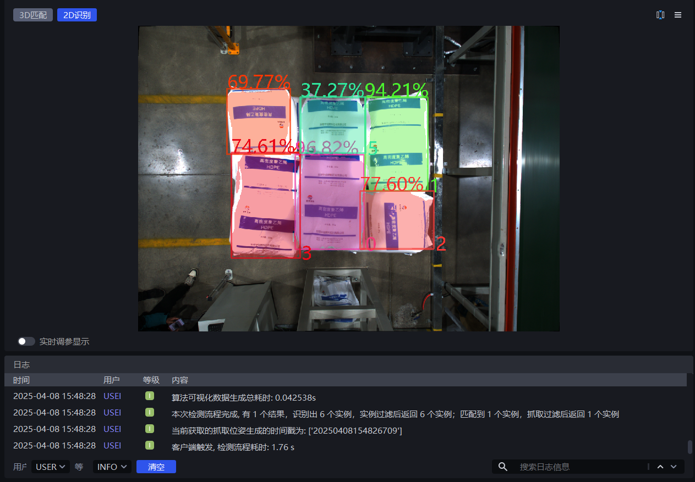
Task: Click INFO level icon on last log row
Action: coord(150,446)
